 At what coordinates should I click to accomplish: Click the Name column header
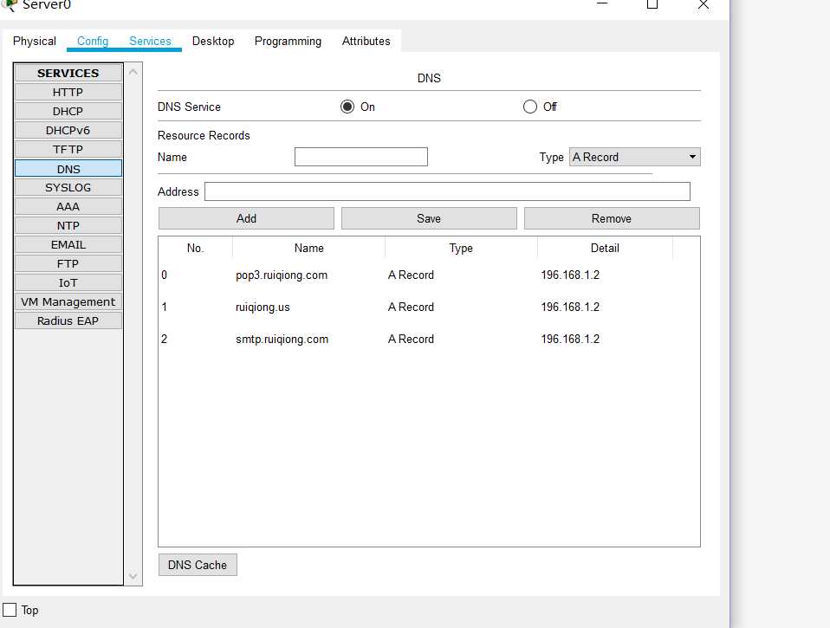click(309, 248)
